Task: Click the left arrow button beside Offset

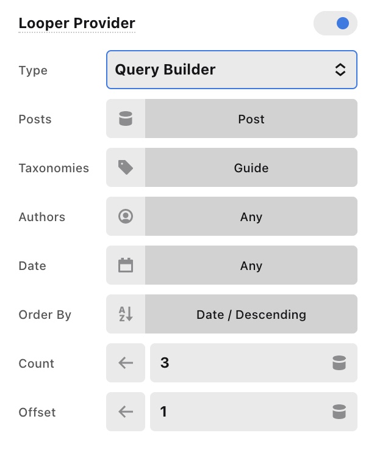Action: tap(126, 412)
